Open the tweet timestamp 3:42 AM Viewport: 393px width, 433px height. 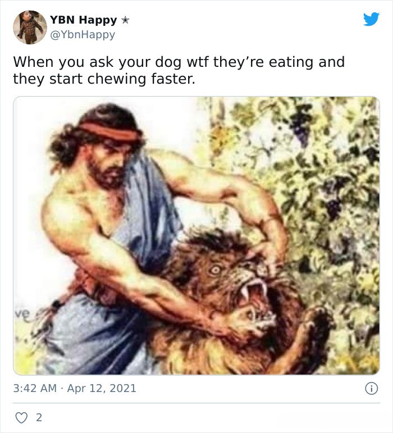35,388
